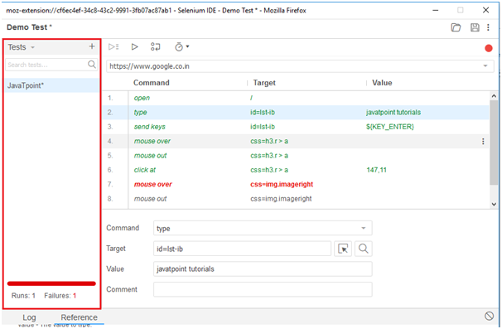
Task: Select the type command row
Action: (x=296, y=113)
